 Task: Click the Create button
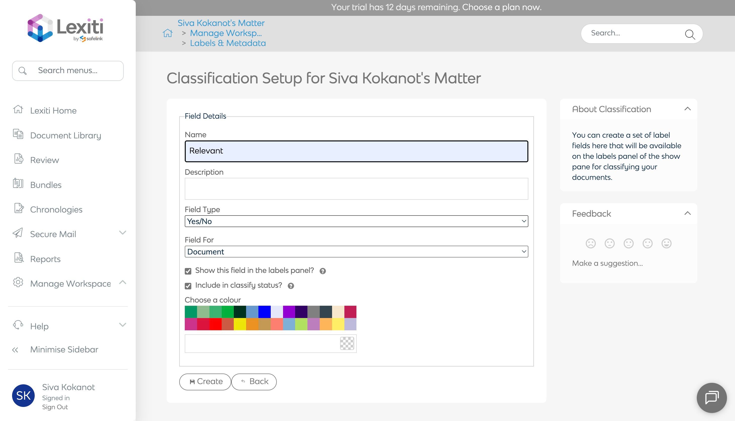point(205,382)
